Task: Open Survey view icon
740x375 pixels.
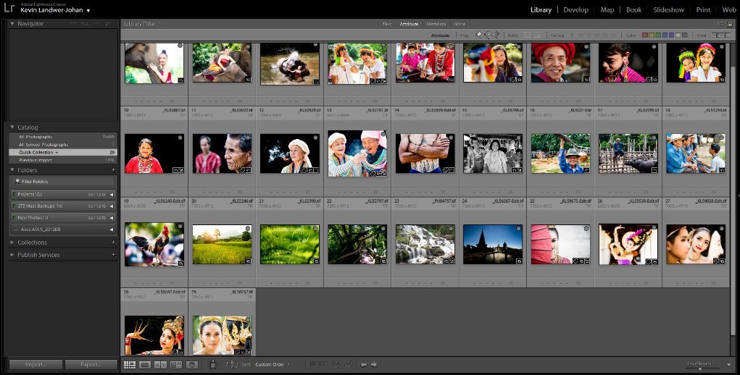Action: pos(176,365)
